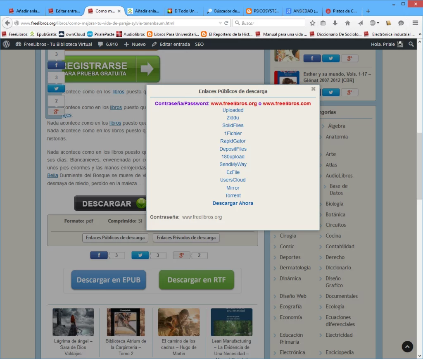
Task: Open the Firefox hamburger menu
Action: point(415,23)
